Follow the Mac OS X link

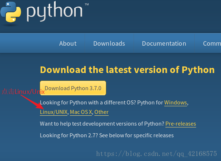(x=81, y=112)
